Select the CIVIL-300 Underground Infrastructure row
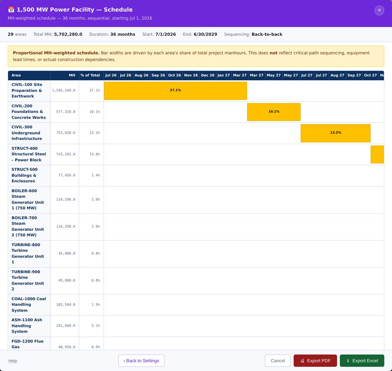The height and width of the screenshot is (371, 392). click(x=196, y=133)
